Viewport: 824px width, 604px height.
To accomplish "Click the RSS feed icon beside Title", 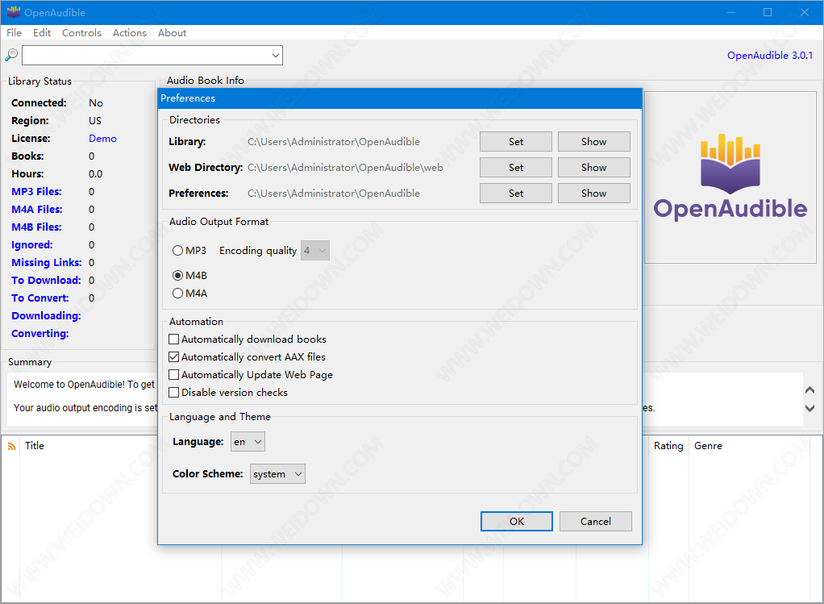I will [11, 446].
